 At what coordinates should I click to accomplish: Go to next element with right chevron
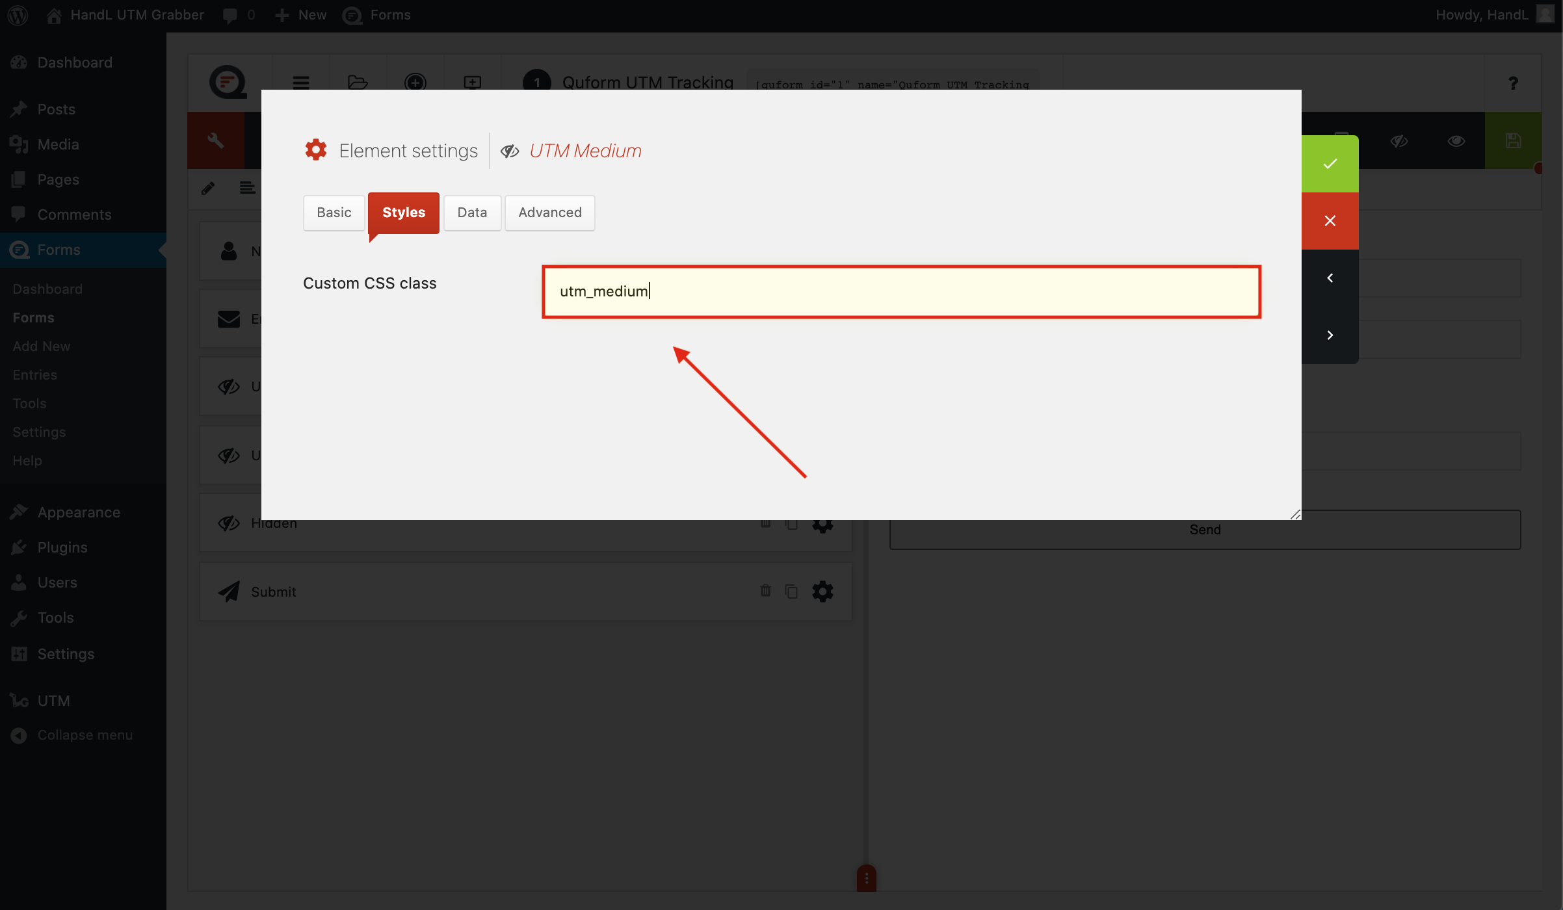tap(1330, 335)
